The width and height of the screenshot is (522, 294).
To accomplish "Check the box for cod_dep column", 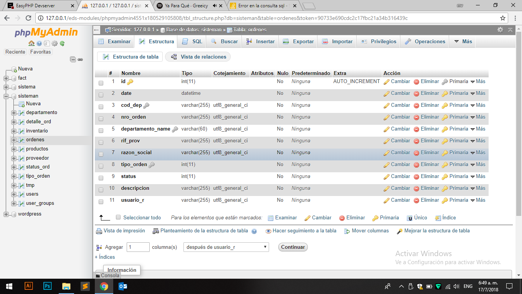I will (101, 106).
